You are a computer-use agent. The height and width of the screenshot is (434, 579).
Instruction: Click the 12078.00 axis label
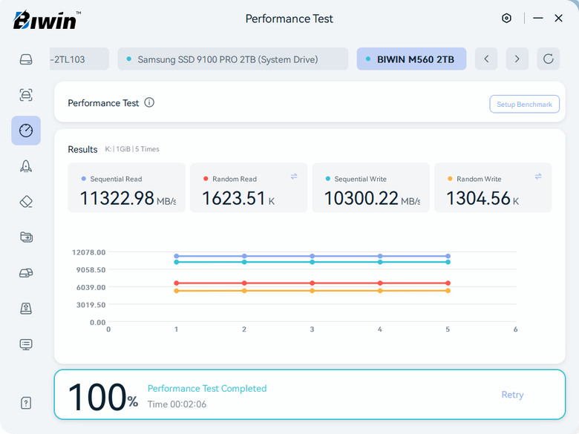point(88,252)
